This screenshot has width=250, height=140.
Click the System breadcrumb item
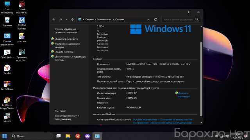click(x=120, y=19)
